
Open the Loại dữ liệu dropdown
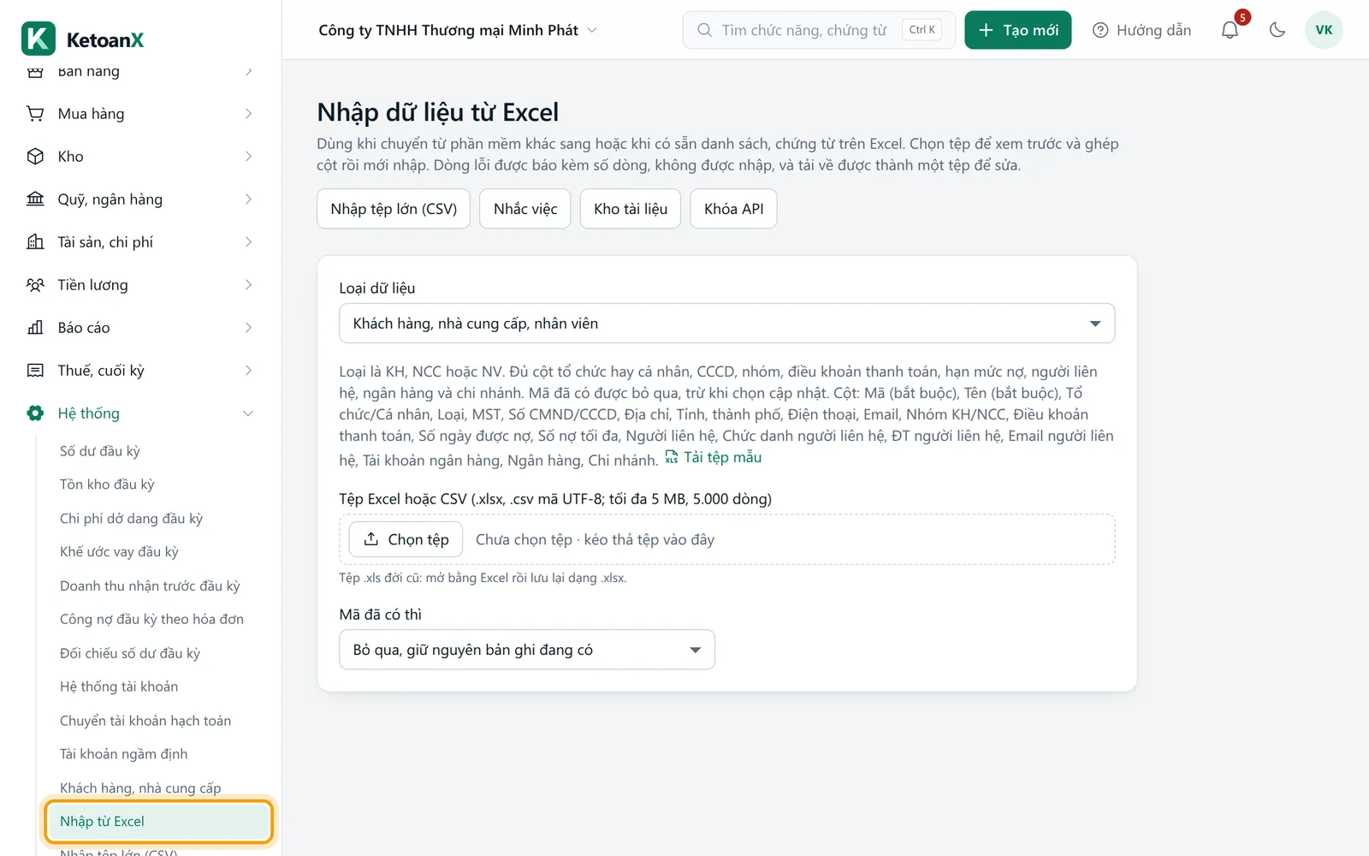(x=726, y=324)
